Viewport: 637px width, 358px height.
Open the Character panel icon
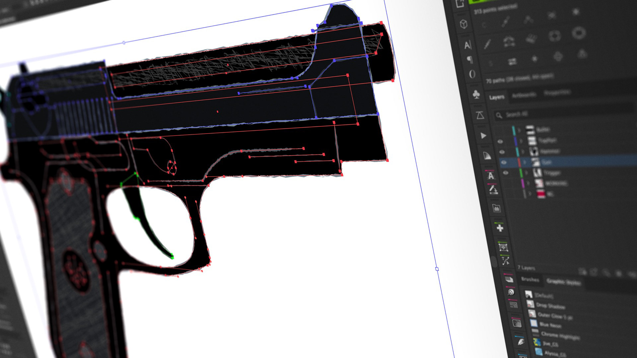click(x=467, y=45)
